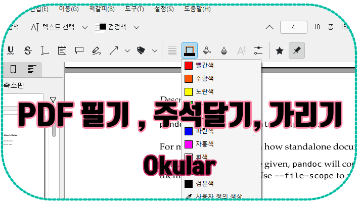The width and height of the screenshot is (360, 202).
Task: Select the squiggly underline annotation tool
Action: pos(11,50)
